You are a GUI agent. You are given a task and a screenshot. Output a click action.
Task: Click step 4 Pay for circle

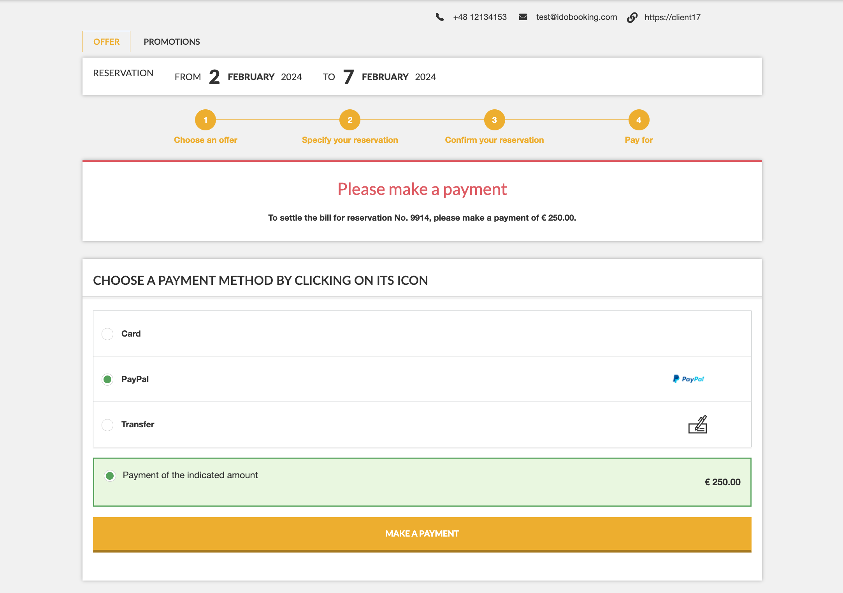pyautogui.click(x=639, y=120)
